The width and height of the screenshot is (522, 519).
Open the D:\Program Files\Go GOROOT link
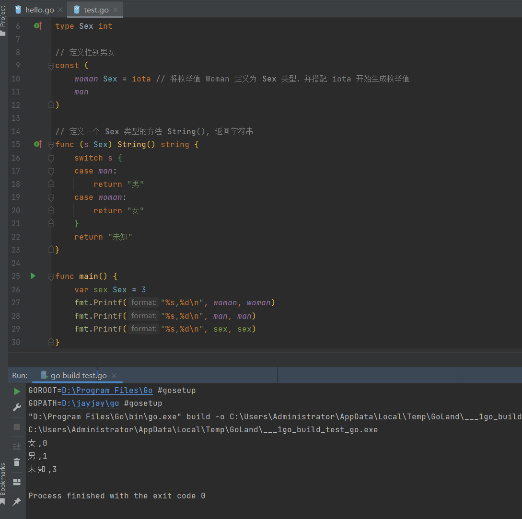tap(107, 391)
